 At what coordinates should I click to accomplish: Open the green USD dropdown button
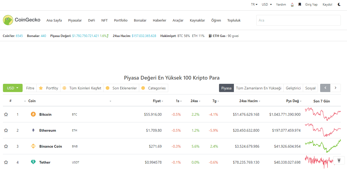point(13,88)
